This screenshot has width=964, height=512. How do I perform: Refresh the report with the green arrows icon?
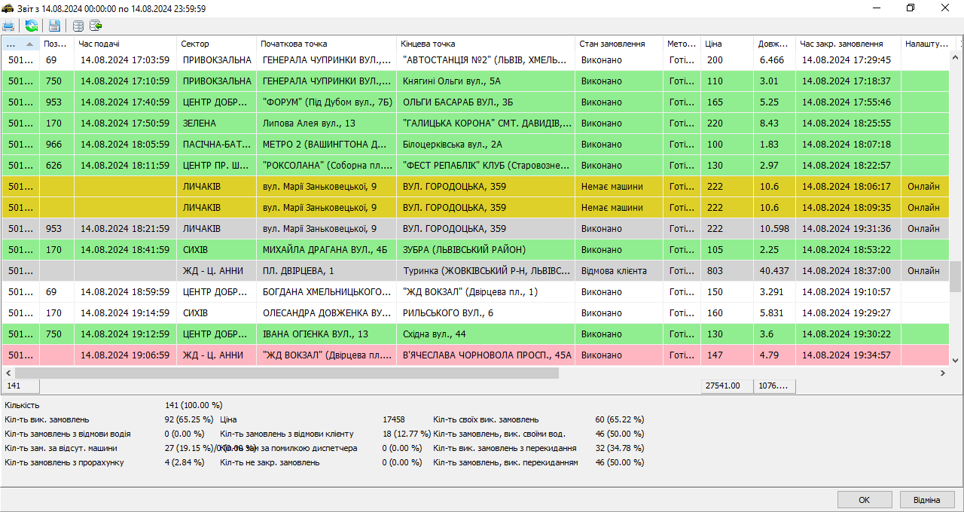pos(31,26)
